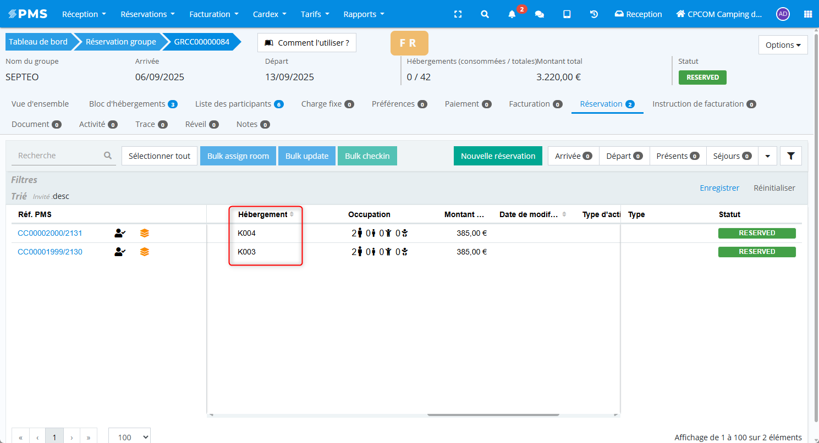Screen dimensions: 819x443
Task: Toggle the Séjours filter button
Action: 732,156
